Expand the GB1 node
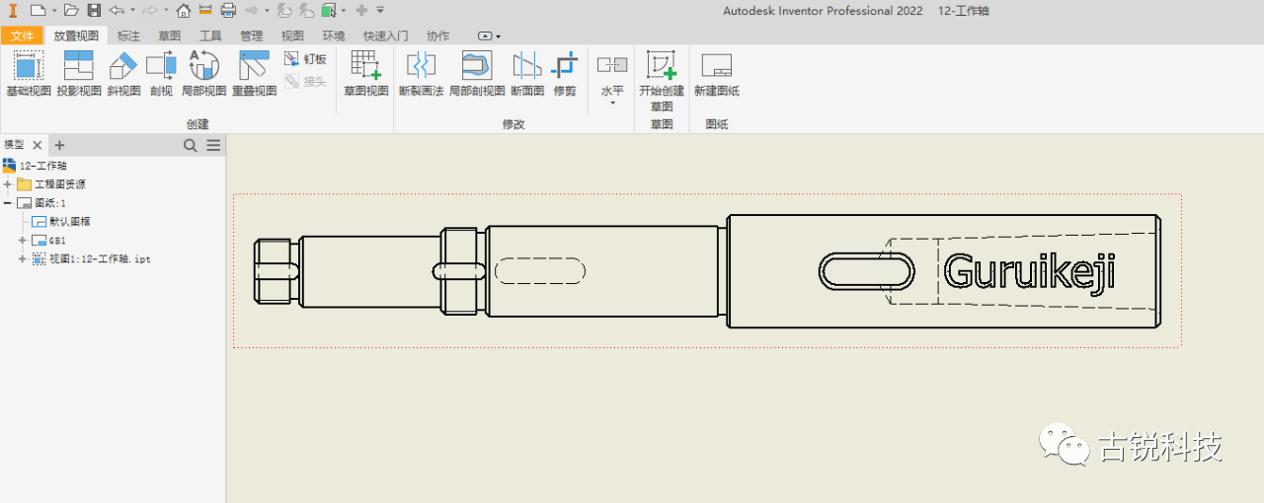 coord(23,241)
